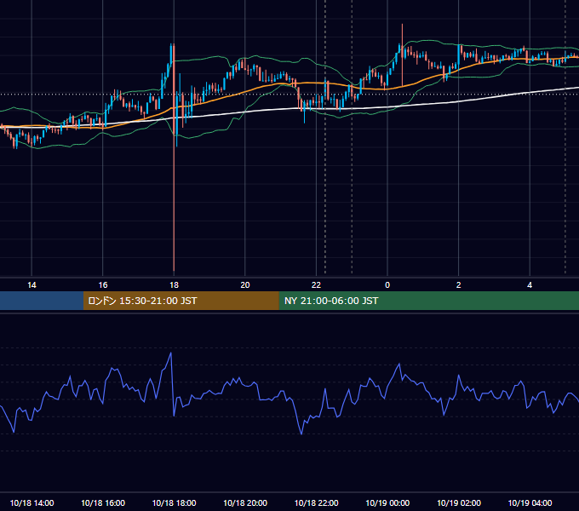The height and width of the screenshot is (511, 579).
Task: Click the 10/18 16:00 oscillator axis label
Action: [103, 502]
